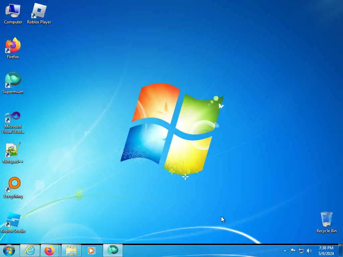Select the Microsoft Visual Studio shortcut
Viewport: 343px width, 257px height.
(13, 122)
